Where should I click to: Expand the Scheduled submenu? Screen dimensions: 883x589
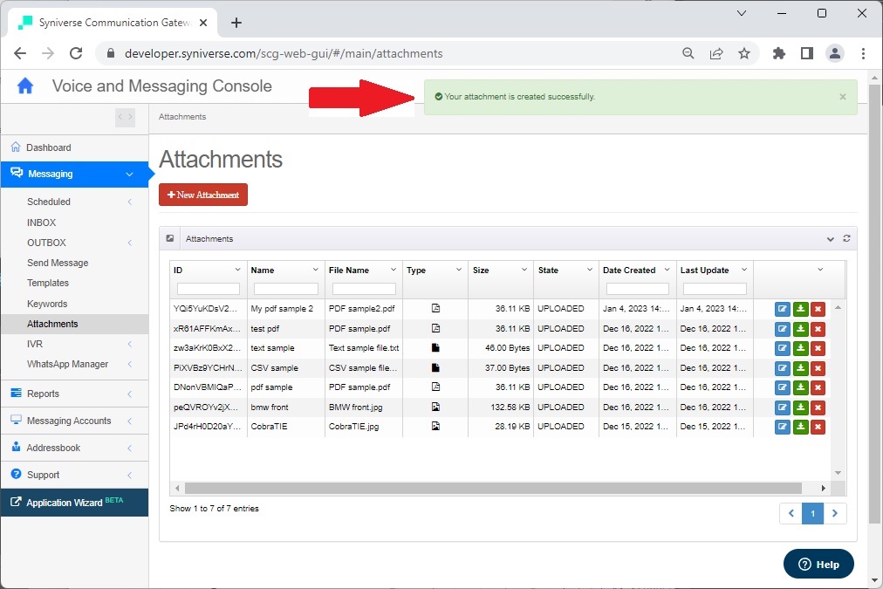click(x=74, y=202)
